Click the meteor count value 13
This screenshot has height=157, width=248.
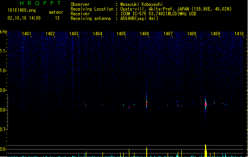click(57, 18)
